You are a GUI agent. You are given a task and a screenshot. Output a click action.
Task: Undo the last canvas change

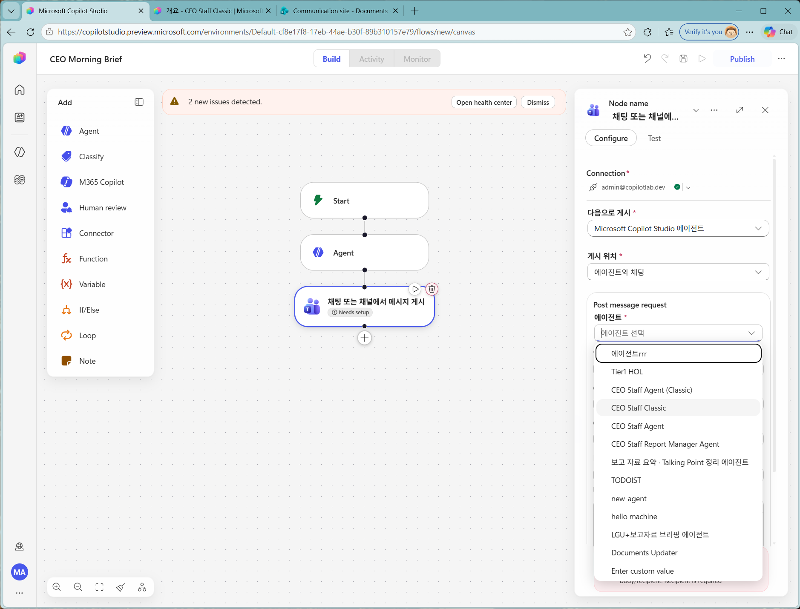(x=647, y=59)
